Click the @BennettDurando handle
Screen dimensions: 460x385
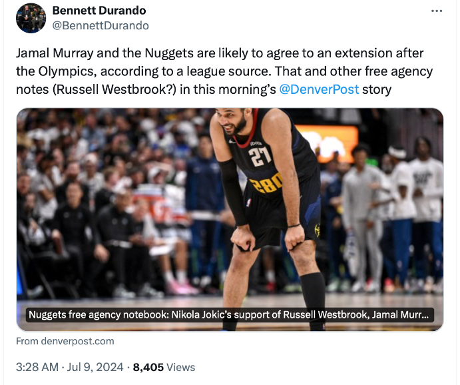pyautogui.click(x=101, y=25)
